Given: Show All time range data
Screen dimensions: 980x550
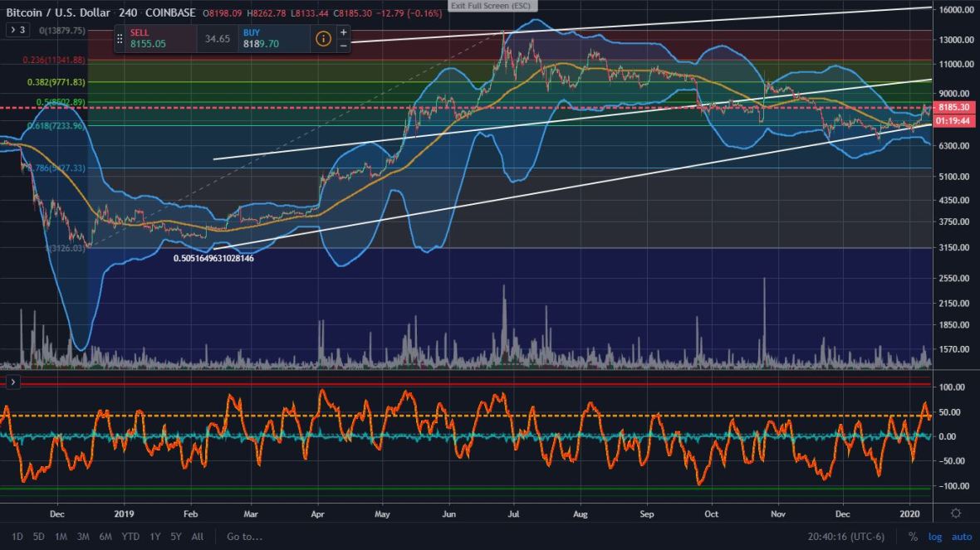Looking at the screenshot, I should [x=198, y=537].
